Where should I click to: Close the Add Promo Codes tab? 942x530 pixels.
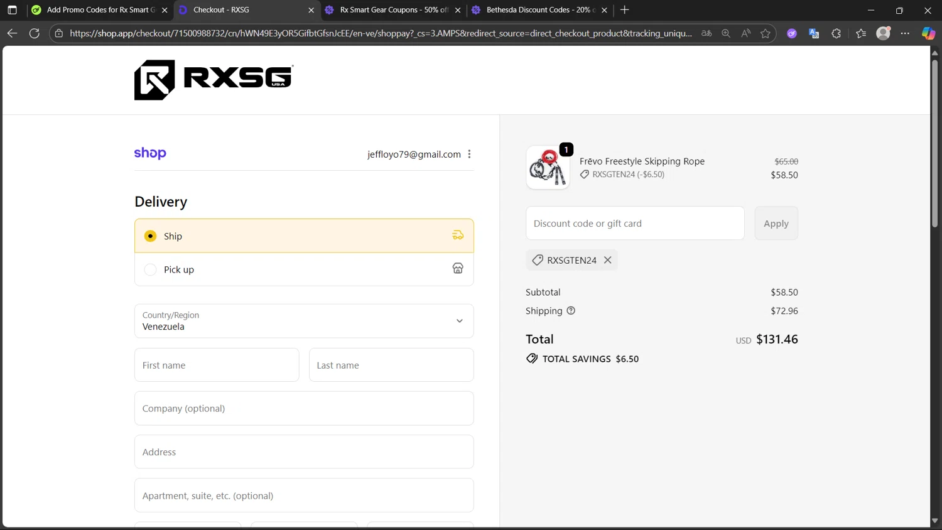(165, 10)
